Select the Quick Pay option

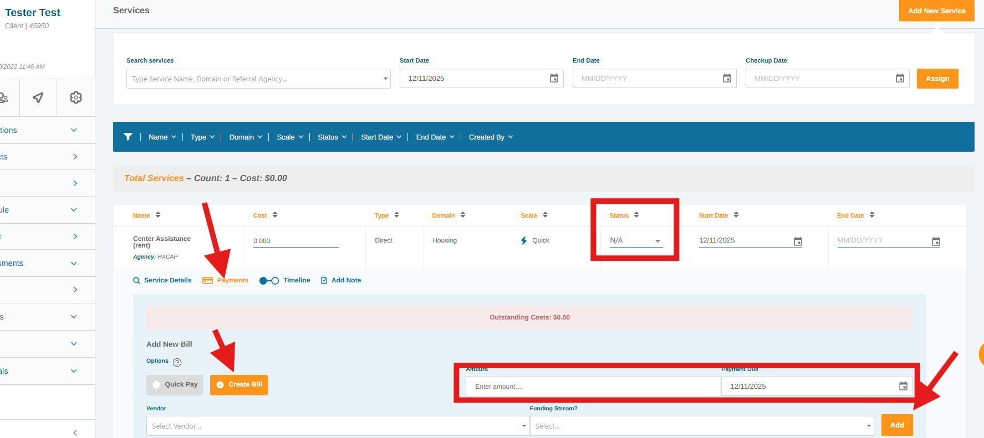[175, 385]
